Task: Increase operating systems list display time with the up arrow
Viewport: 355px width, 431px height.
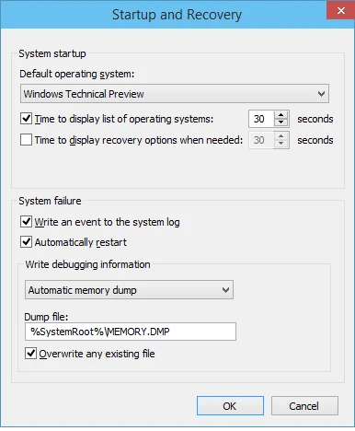Action: click(281, 115)
